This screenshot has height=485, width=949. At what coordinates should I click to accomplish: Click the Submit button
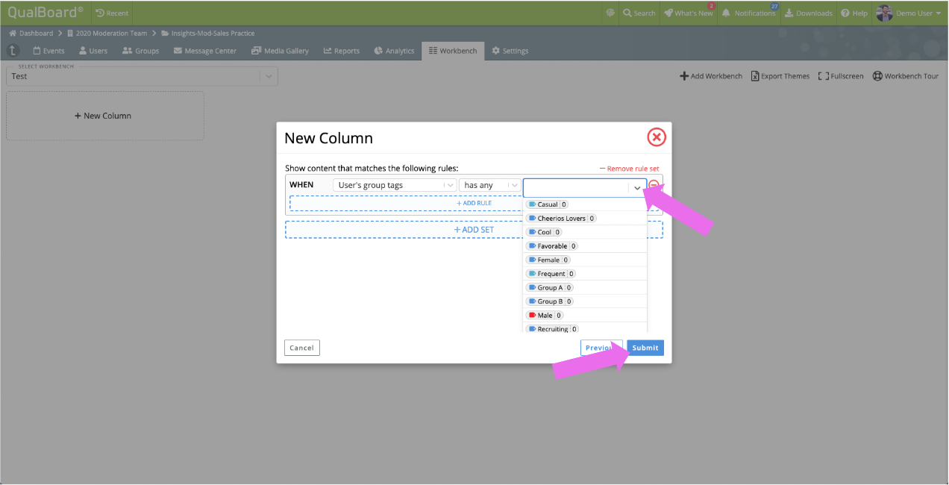point(645,348)
